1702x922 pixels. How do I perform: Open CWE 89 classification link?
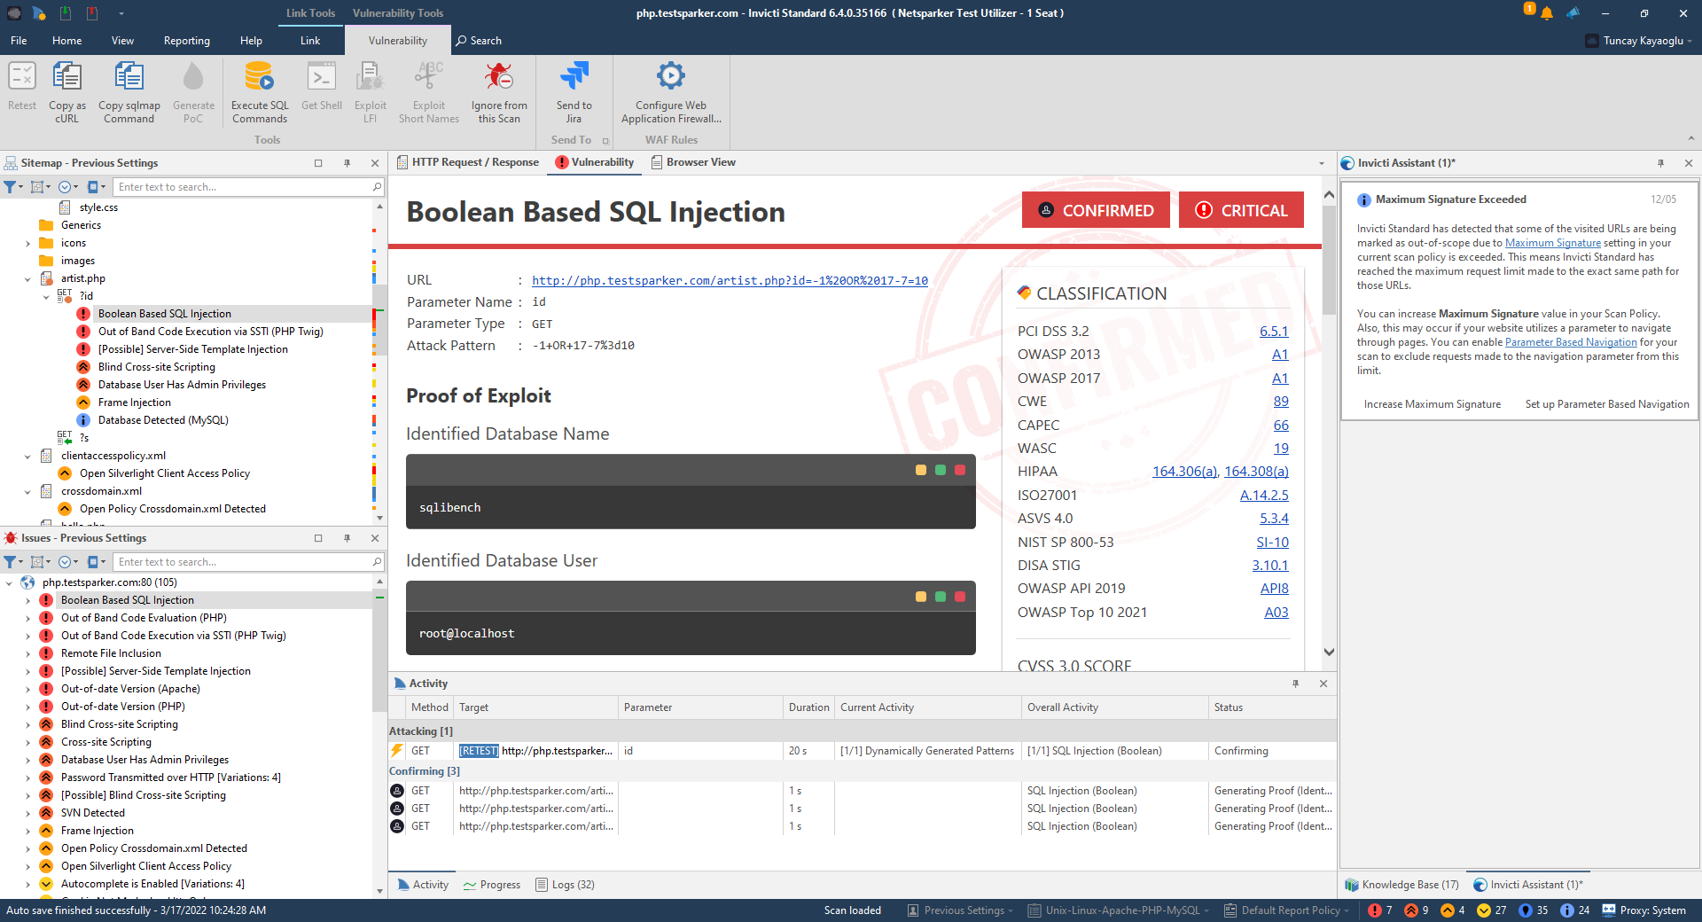tap(1281, 402)
